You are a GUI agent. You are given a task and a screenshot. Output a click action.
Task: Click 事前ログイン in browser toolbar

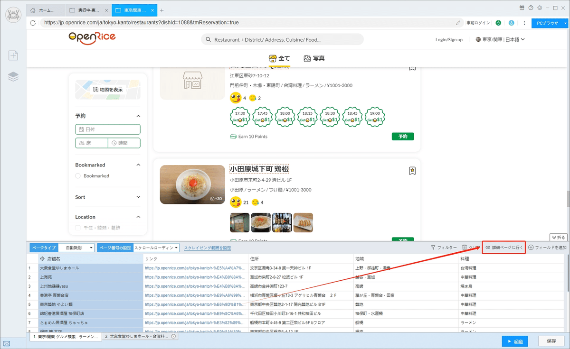[x=478, y=22]
